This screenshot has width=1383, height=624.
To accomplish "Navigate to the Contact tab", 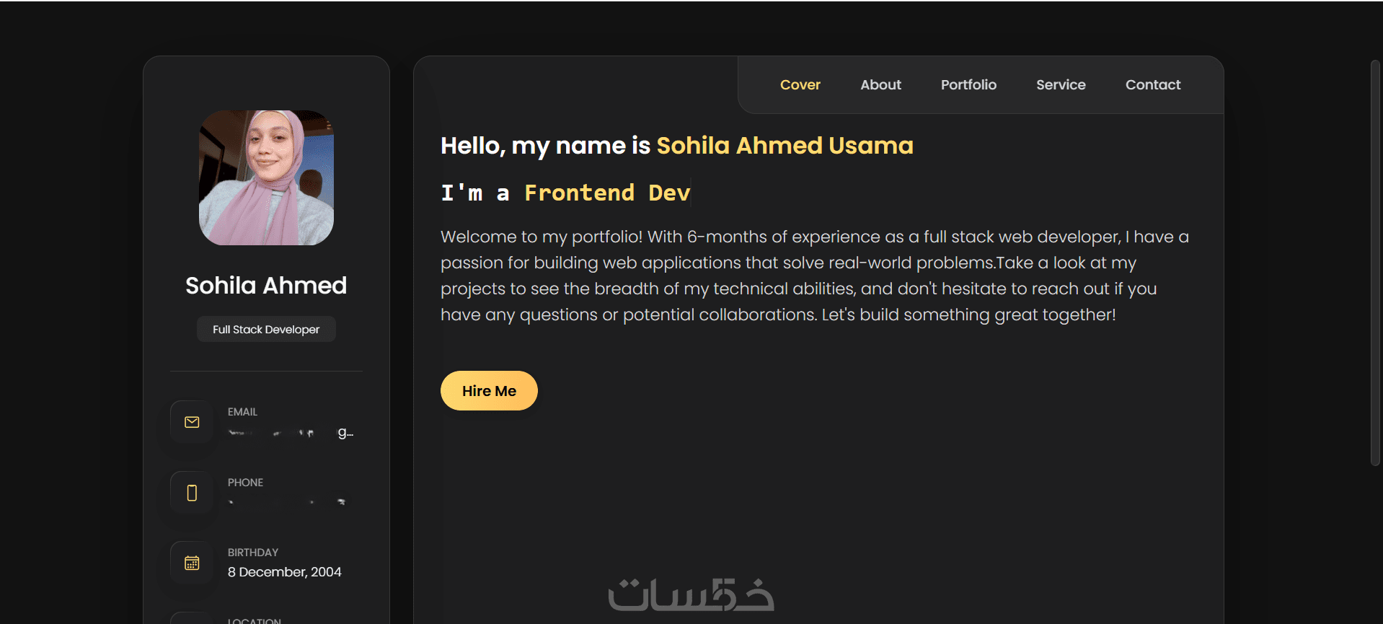I will point(1153,85).
